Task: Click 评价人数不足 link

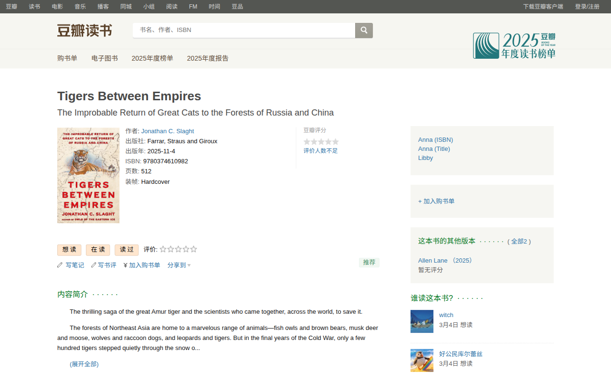Action: tap(321, 151)
